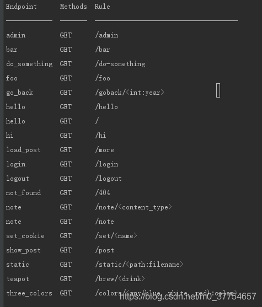Click the /more rule text

[x=104, y=150]
